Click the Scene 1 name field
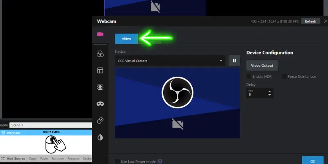Image resolution: width=328 pixels, height=164 pixels. click(x=50, y=125)
